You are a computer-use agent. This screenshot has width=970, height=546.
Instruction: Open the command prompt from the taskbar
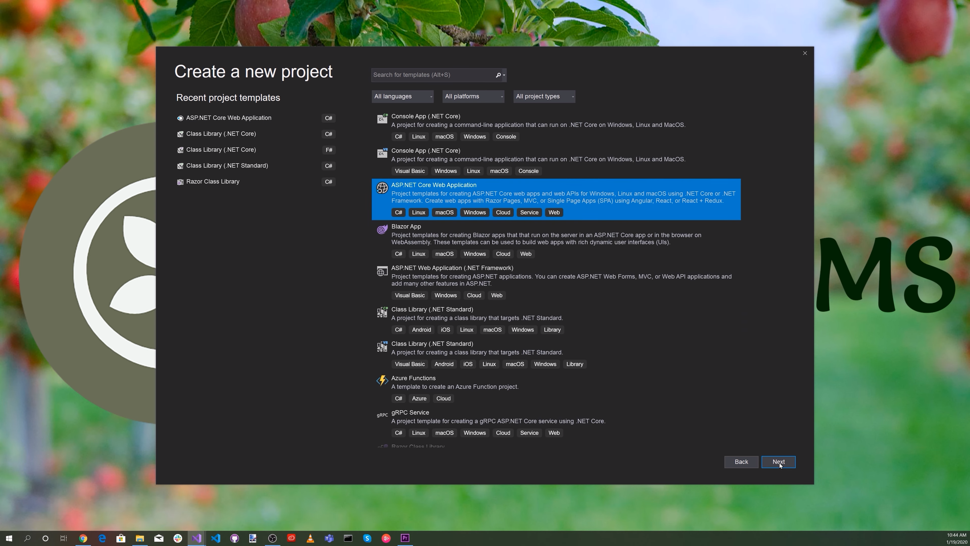pyautogui.click(x=348, y=538)
